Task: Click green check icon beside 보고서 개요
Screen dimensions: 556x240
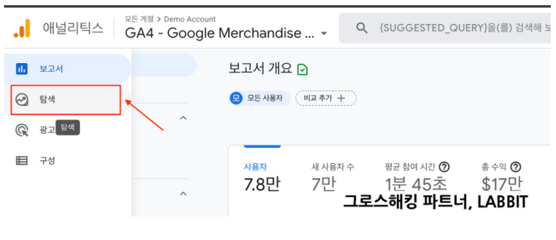Action: 302,70
